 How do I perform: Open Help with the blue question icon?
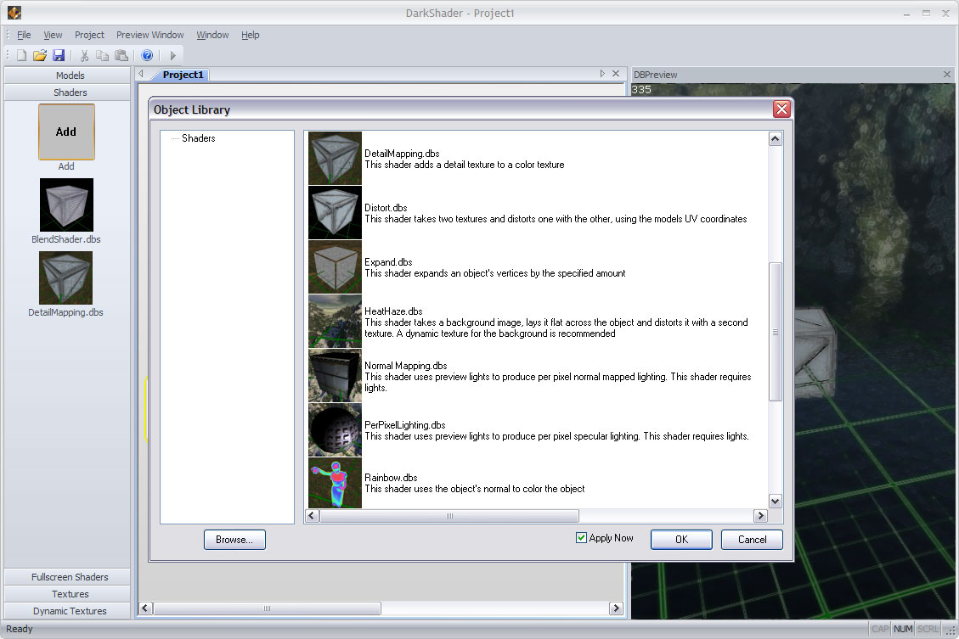pos(147,55)
